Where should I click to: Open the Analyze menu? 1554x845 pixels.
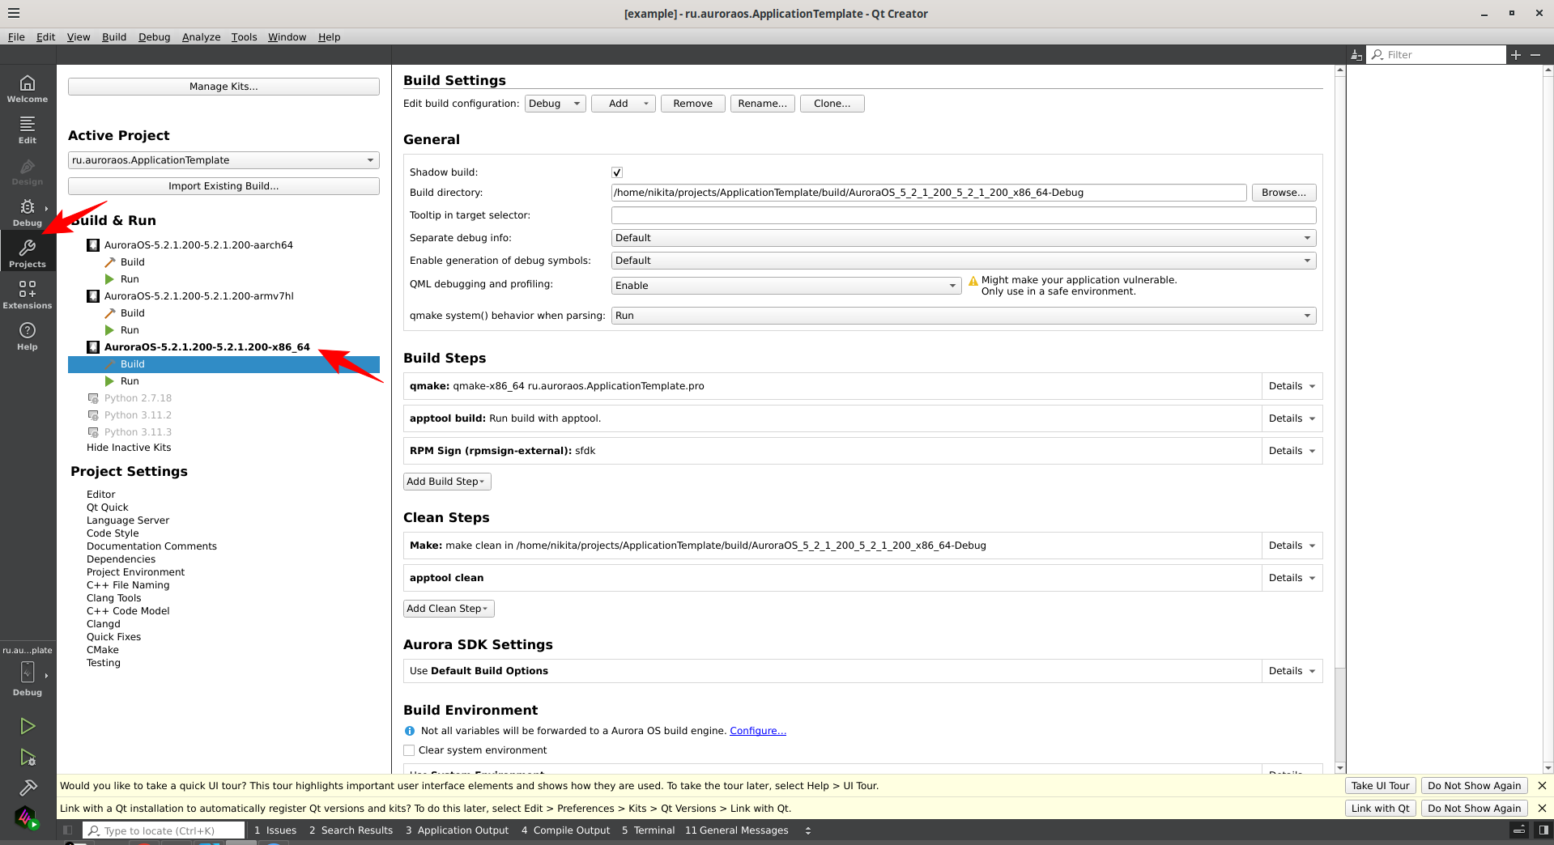click(201, 37)
